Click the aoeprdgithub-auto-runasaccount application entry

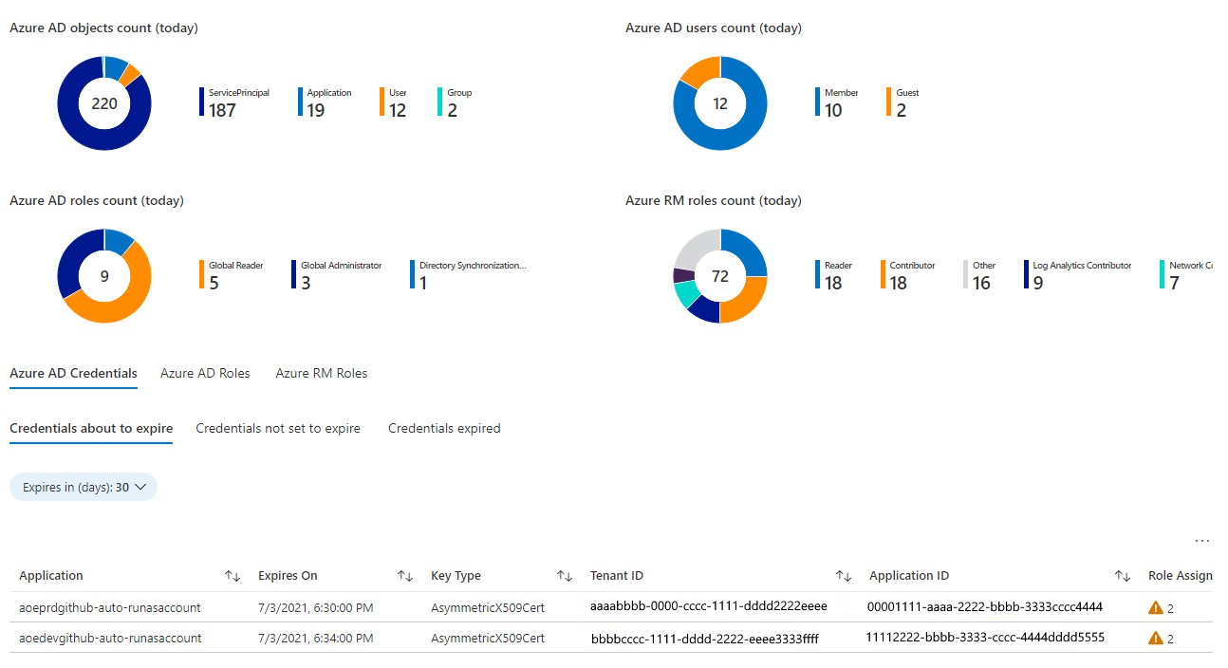107,606
